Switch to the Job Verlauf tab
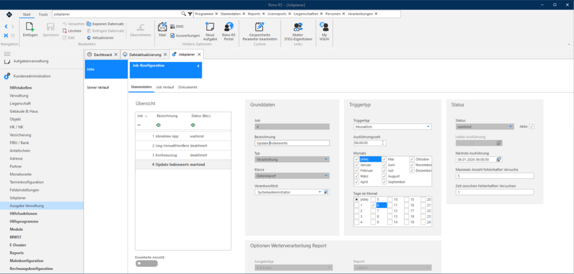 [x=165, y=87]
